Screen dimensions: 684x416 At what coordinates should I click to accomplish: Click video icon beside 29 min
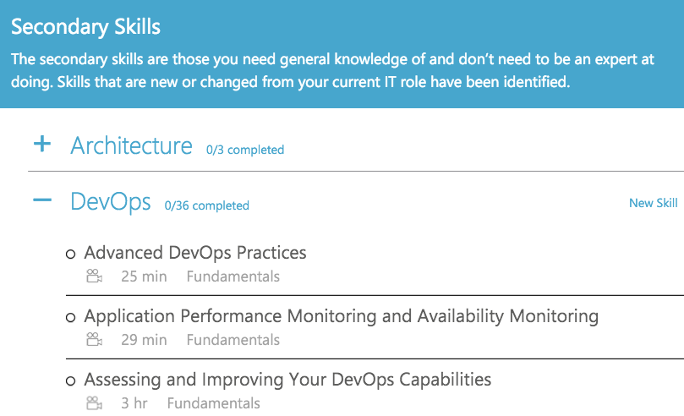pos(94,339)
